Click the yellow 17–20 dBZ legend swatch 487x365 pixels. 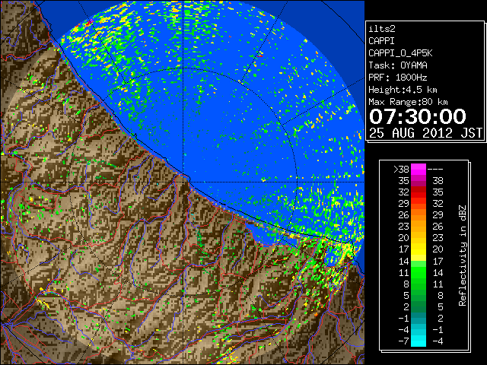[419, 249]
